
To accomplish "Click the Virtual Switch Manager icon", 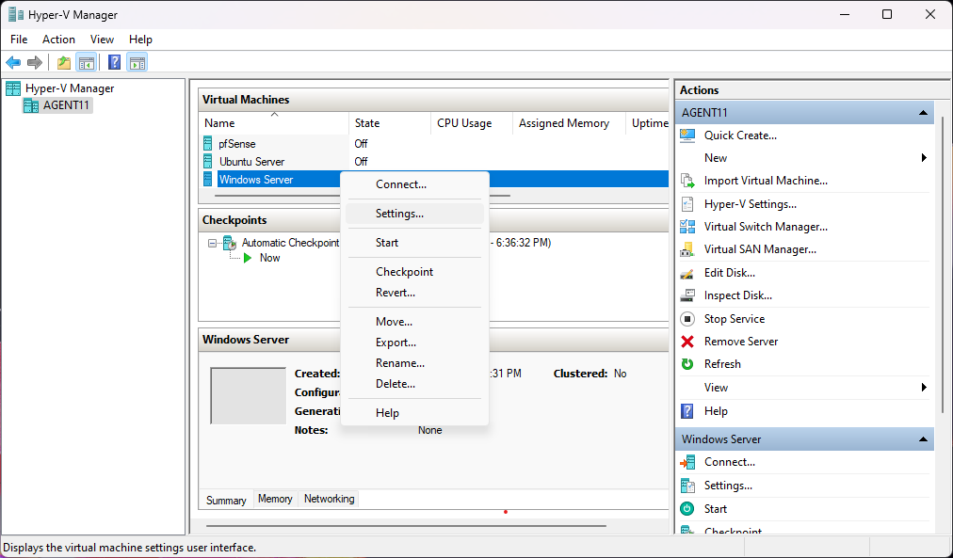I will [x=687, y=227].
